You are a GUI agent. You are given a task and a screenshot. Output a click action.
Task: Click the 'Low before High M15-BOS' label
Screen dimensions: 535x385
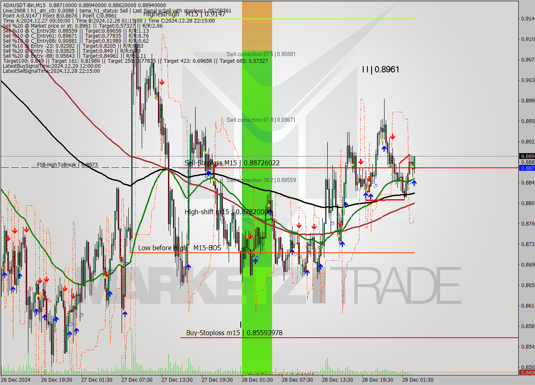[x=180, y=248]
